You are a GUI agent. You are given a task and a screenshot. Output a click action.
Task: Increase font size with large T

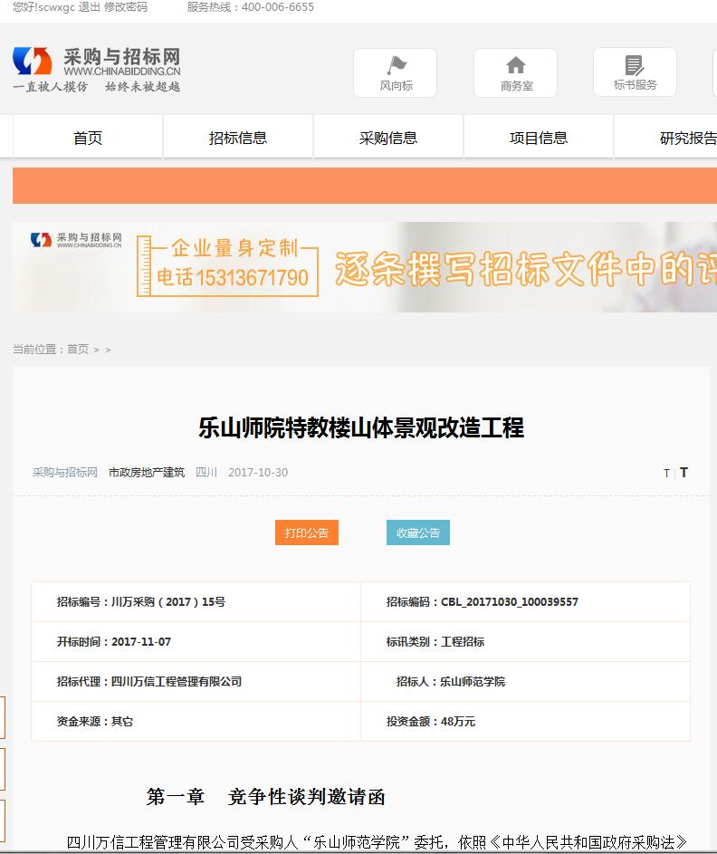[684, 473]
